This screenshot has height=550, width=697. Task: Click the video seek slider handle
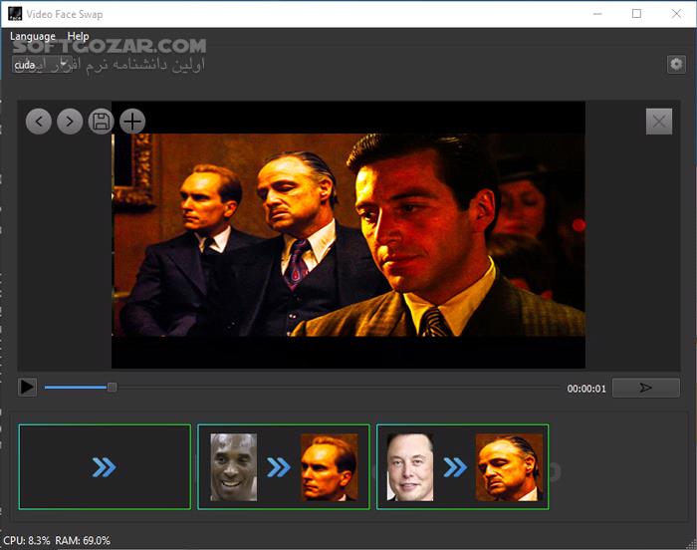112,388
